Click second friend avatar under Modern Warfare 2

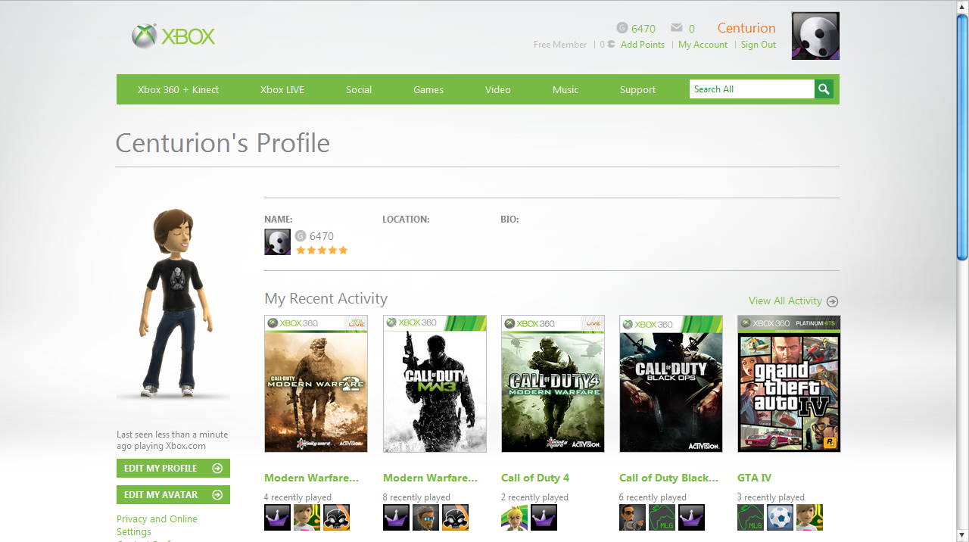(x=307, y=518)
